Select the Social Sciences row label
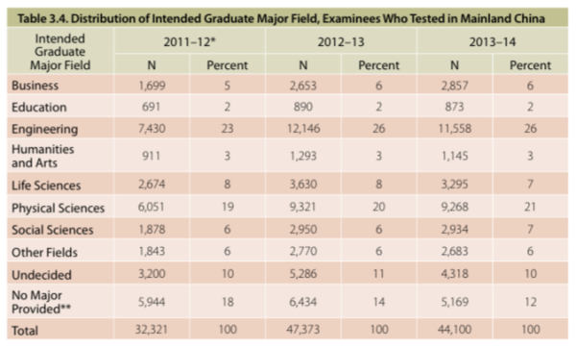 tap(53, 230)
